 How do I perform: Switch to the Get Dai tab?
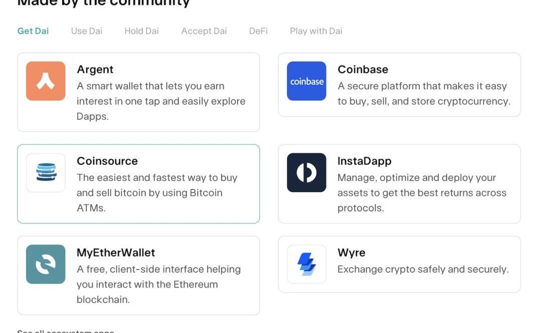(x=33, y=31)
